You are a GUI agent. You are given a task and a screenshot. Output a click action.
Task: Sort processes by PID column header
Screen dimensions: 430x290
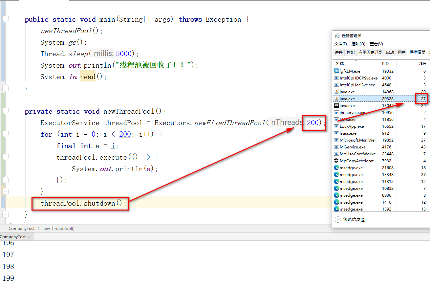coord(388,63)
